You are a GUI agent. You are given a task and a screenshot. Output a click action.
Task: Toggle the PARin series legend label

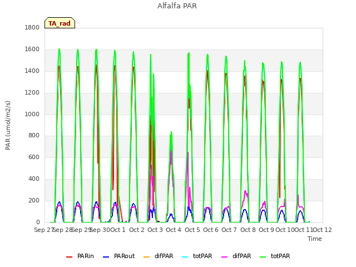[x=85, y=256]
